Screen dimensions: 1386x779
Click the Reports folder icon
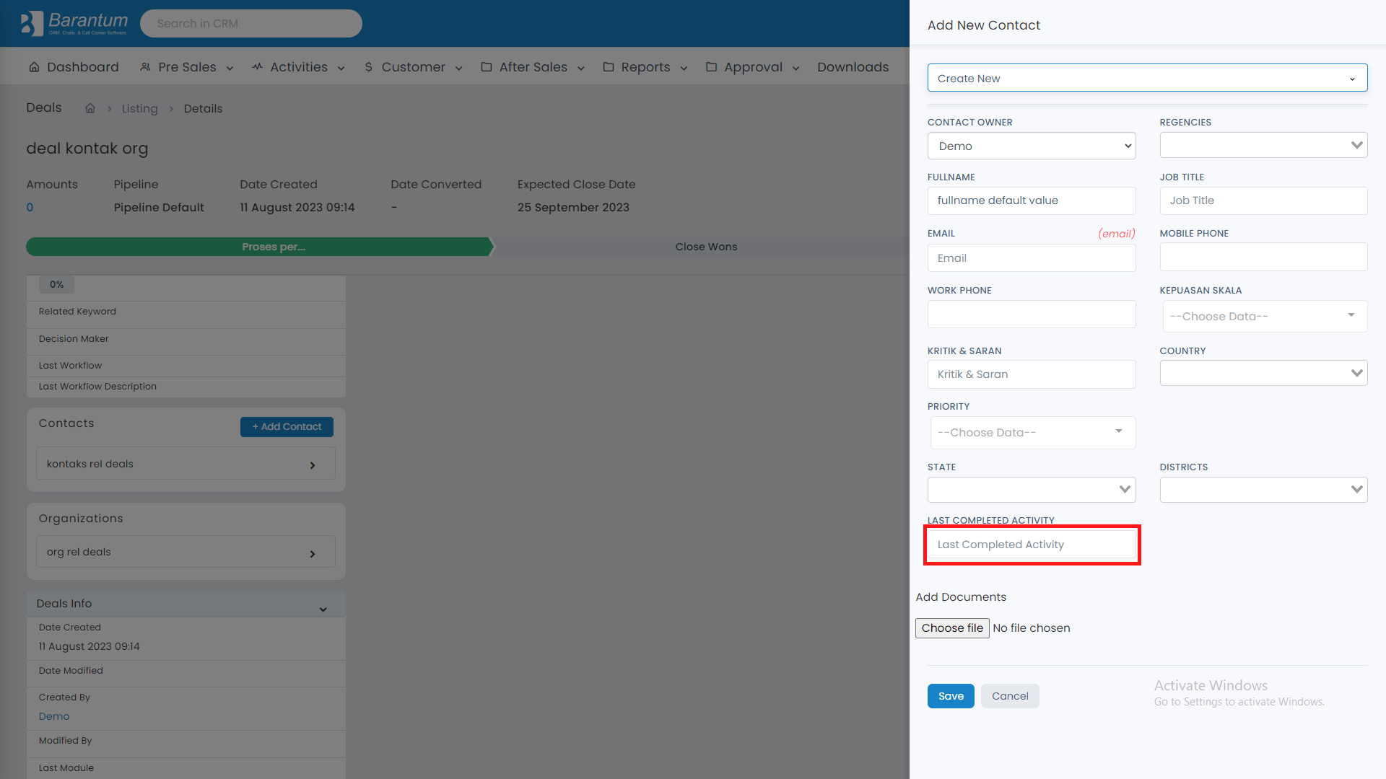click(609, 67)
